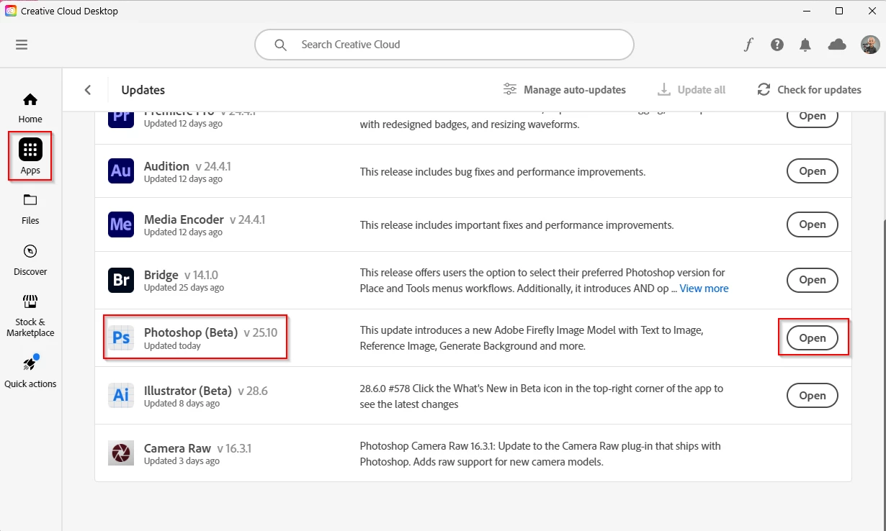Click the Audition bug fixes description
This screenshot has height=531, width=886.
503,172
